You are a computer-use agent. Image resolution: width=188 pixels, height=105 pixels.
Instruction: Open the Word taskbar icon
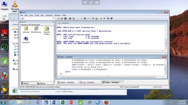coord(55,102)
